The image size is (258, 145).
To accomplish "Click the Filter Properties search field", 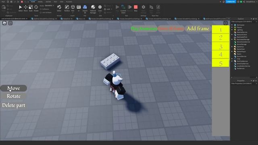I will pyautogui.click(x=244, y=83).
